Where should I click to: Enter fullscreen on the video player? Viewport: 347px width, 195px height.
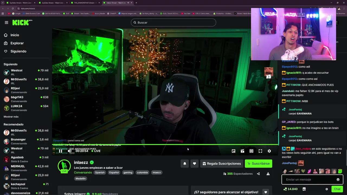click(260, 151)
